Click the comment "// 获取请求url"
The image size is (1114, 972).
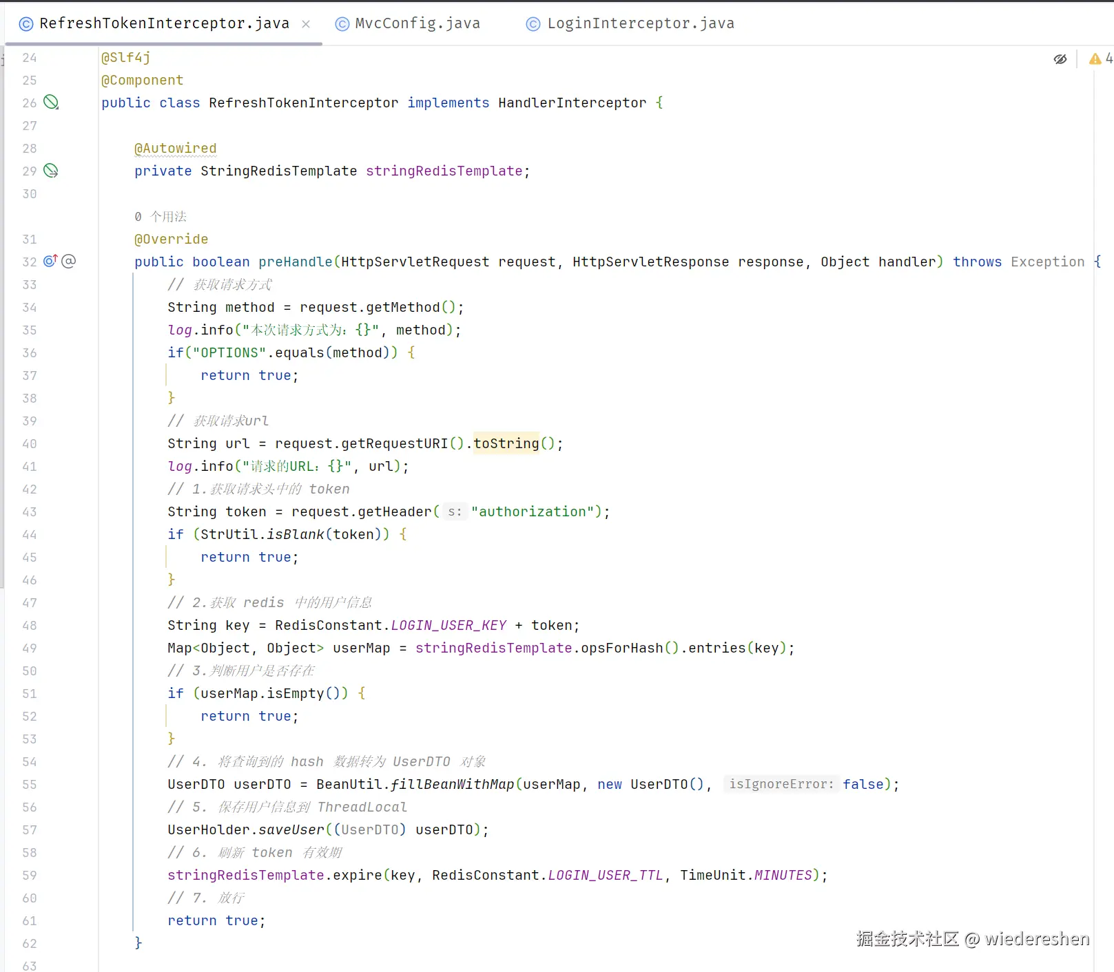(218, 421)
